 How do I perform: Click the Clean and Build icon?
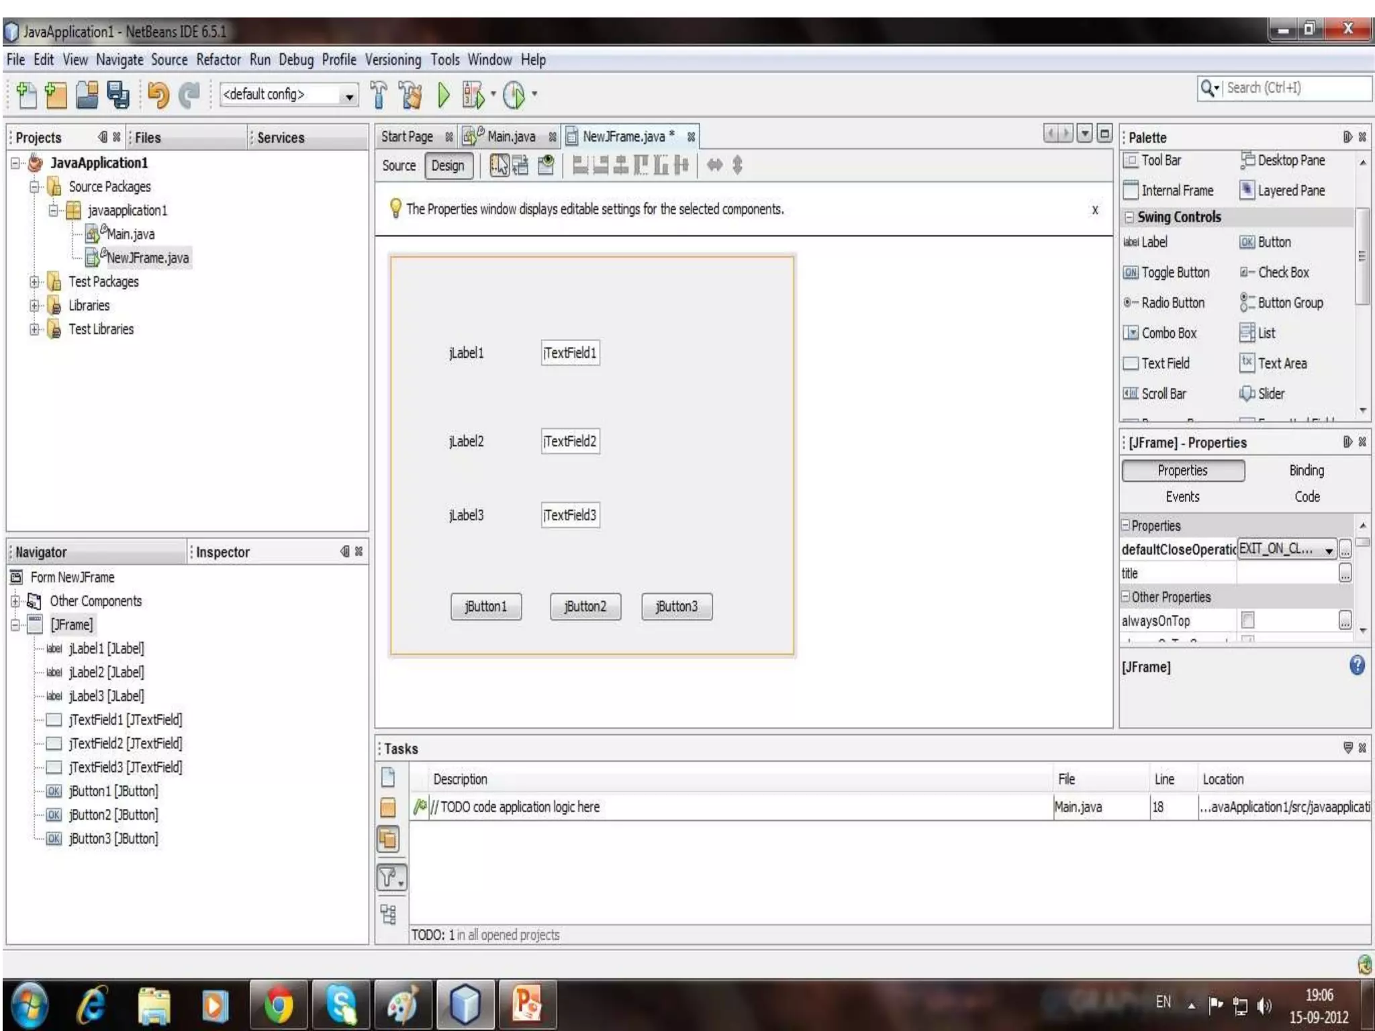pos(411,95)
